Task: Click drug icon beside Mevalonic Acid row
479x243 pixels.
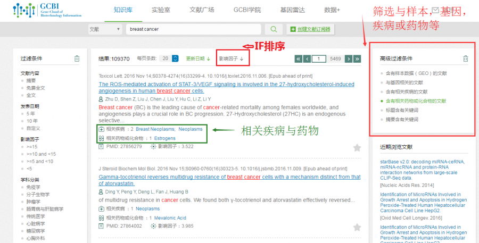Action: click(x=102, y=218)
